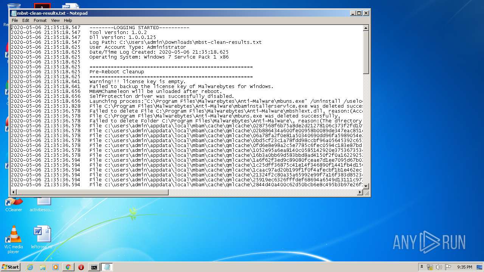Click the vertical scrollbar down arrow

(366, 185)
